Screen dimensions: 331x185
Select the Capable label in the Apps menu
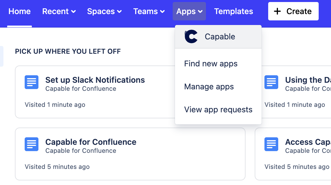(220, 37)
